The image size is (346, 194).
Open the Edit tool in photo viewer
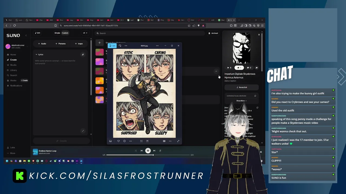[x=112, y=46]
